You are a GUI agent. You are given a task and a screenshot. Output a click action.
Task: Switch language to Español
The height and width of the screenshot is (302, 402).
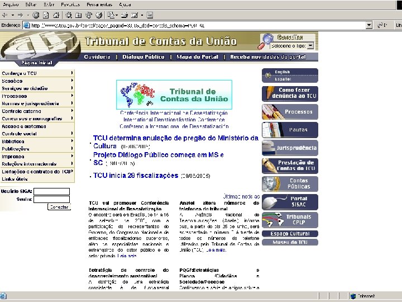tap(283, 79)
